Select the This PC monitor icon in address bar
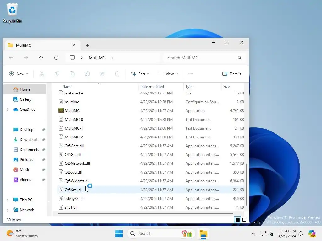This screenshot has width=322, height=241. click(x=72, y=58)
